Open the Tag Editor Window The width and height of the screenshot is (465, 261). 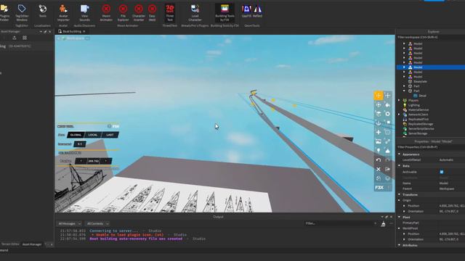pyautogui.click(x=22, y=13)
